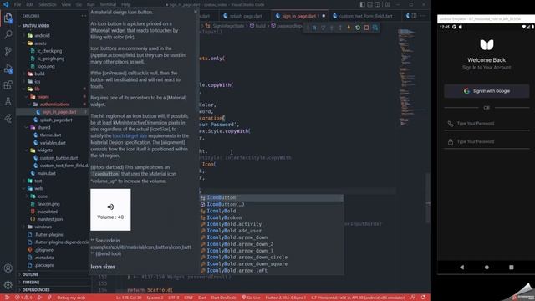
Task: Click the Split Editor icon in the tab bar
Action: (414, 16)
